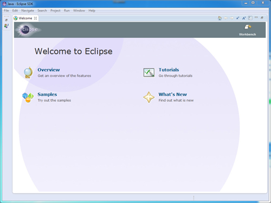Viewport: 271px width, 203px height.
Task: Click the shapes icon beside Samples
Action: (x=28, y=97)
